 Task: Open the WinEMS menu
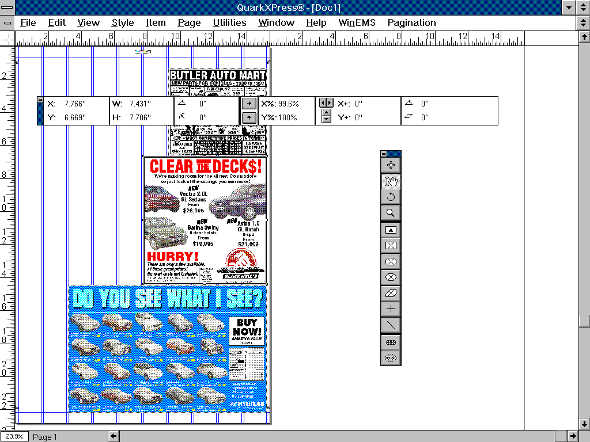coord(357,23)
